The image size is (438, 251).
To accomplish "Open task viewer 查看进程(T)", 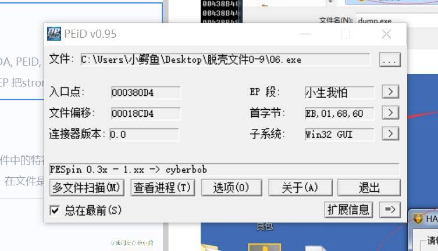I will pyautogui.click(x=162, y=188).
